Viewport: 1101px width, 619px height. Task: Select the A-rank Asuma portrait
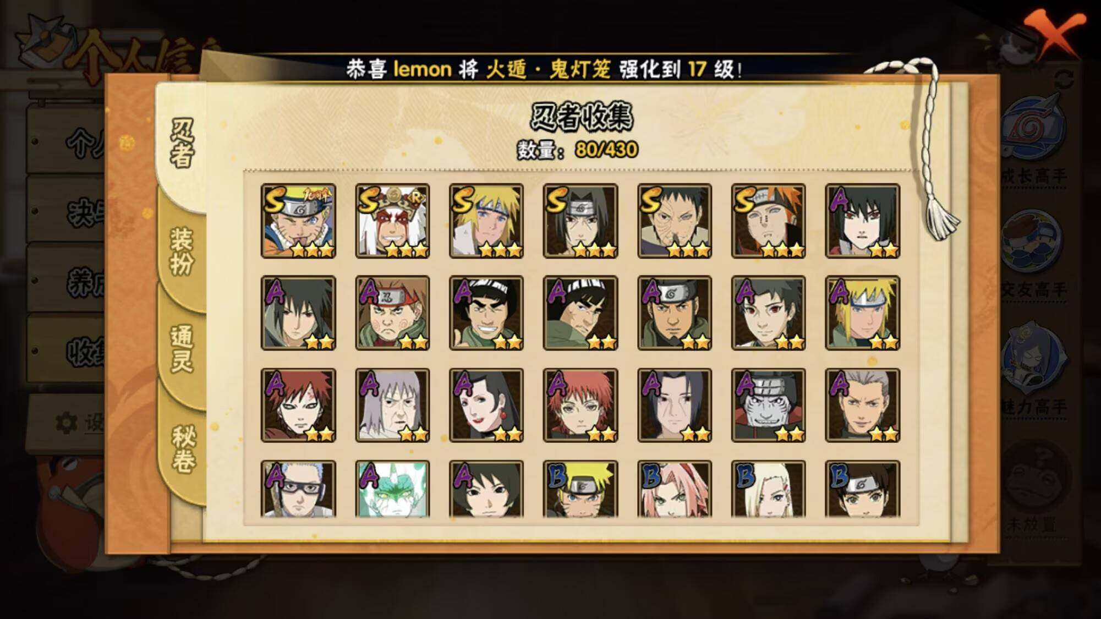675,313
